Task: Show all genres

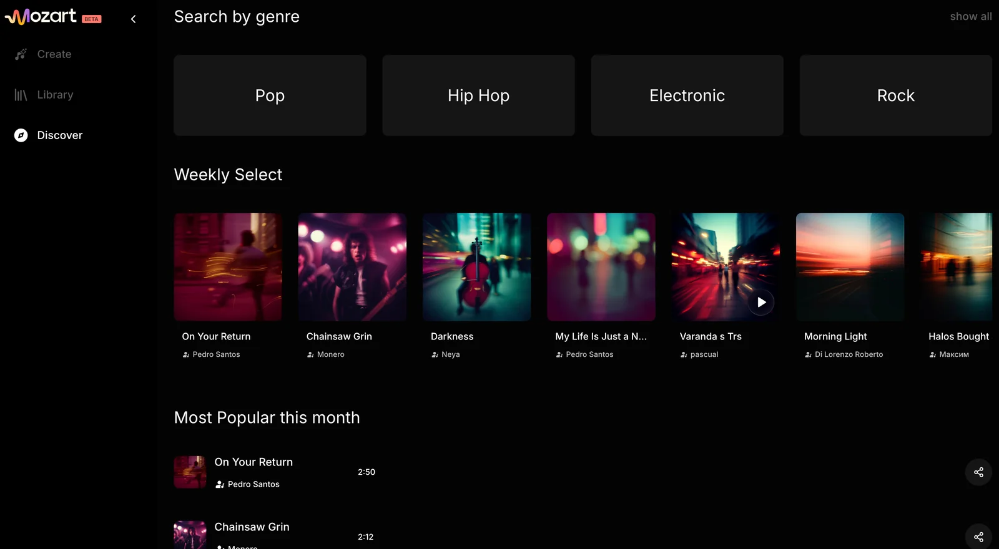Action: [970, 17]
